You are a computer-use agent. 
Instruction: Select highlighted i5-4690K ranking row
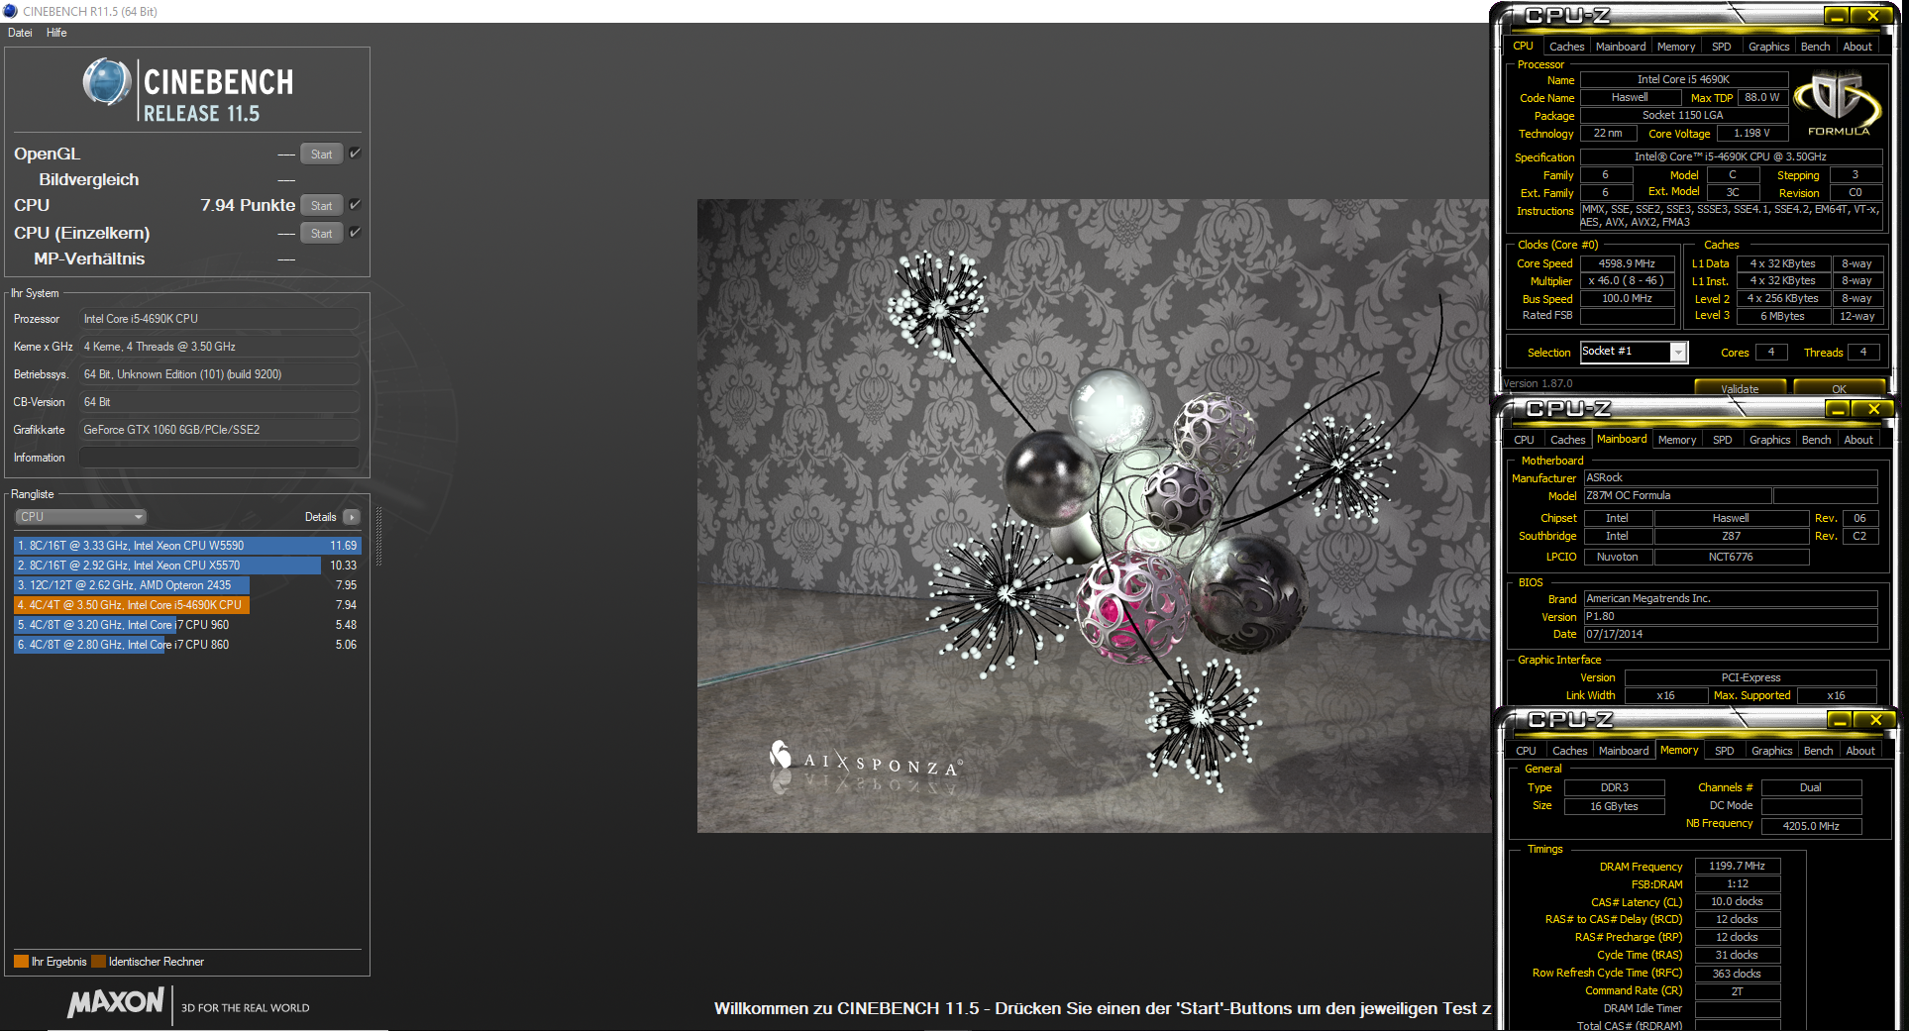(x=187, y=605)
